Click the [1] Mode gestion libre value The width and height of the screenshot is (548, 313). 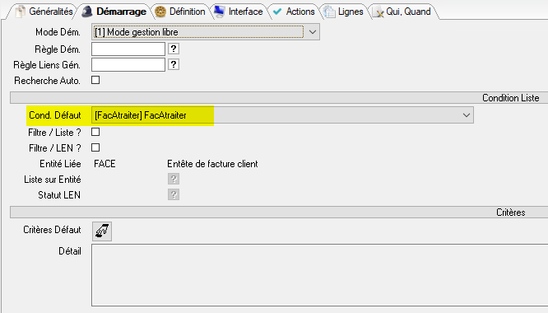point(137,32)
